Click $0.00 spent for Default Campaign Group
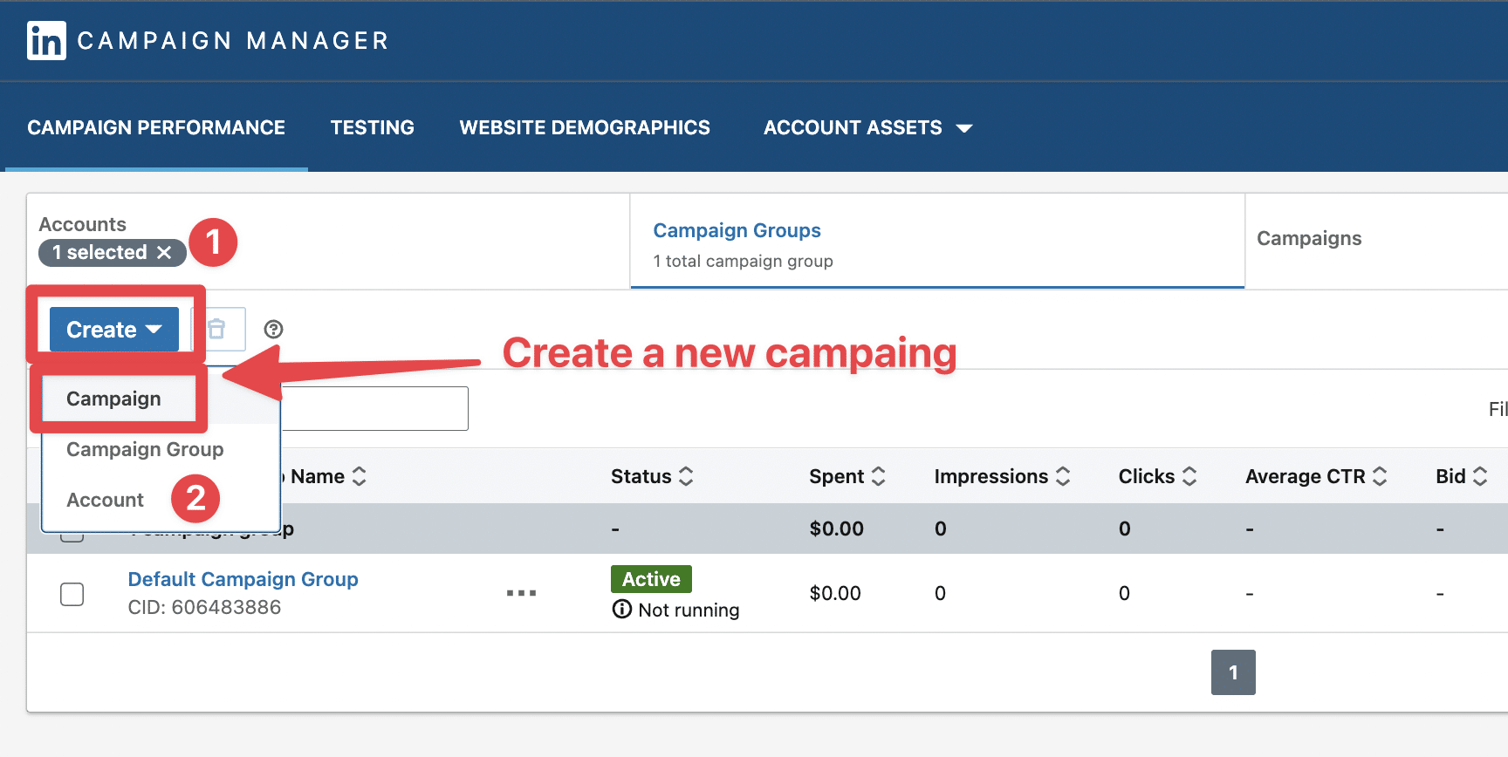Screen dimensions: 1508x757 pos(835,593)
